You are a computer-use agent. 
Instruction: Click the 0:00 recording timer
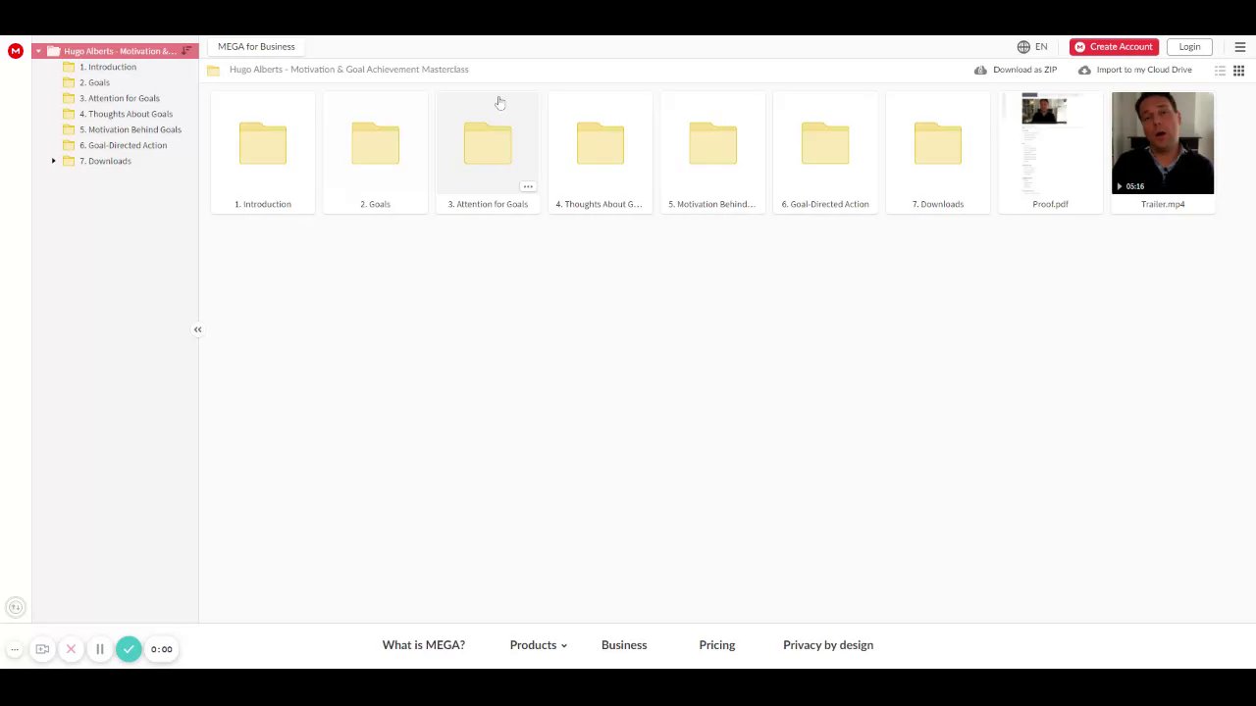162,649
